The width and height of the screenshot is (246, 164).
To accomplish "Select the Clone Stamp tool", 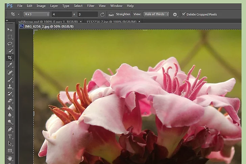I will click(x=10, y=86).
